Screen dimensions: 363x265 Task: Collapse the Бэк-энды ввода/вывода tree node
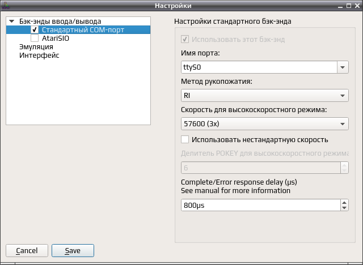coord(11,22)
